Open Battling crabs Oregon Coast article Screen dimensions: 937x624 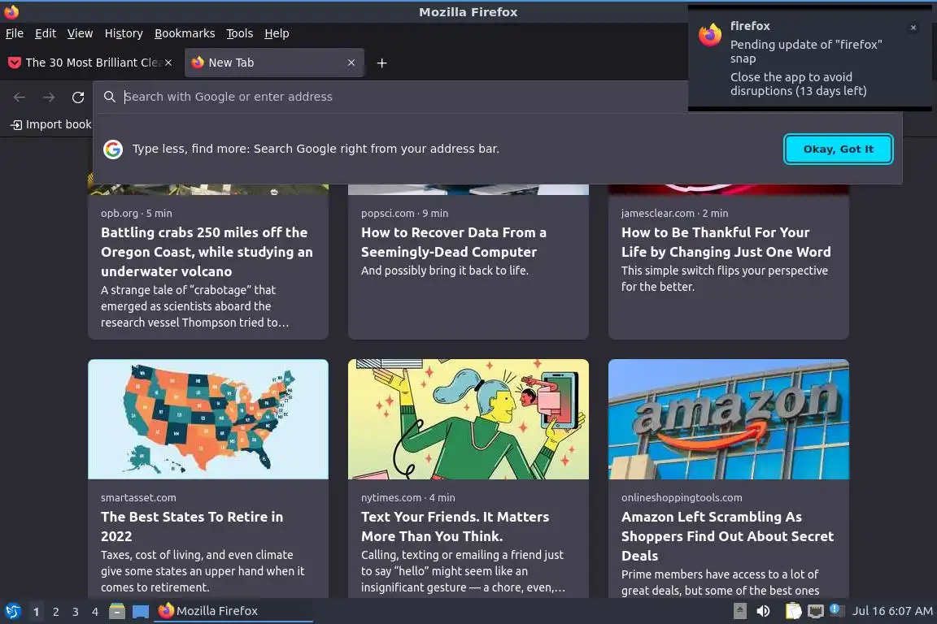coord(207,252)
